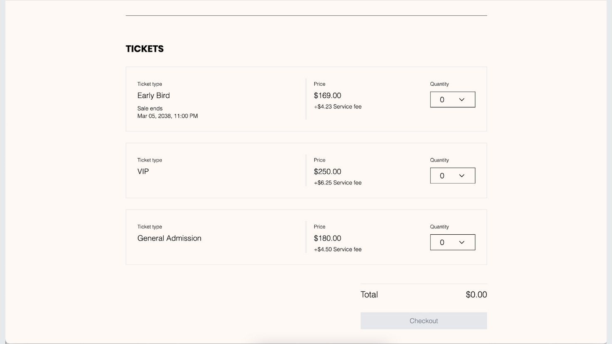Select the General Admission ticket name
The image size is (612, 344).
click(x=169, y=238)
